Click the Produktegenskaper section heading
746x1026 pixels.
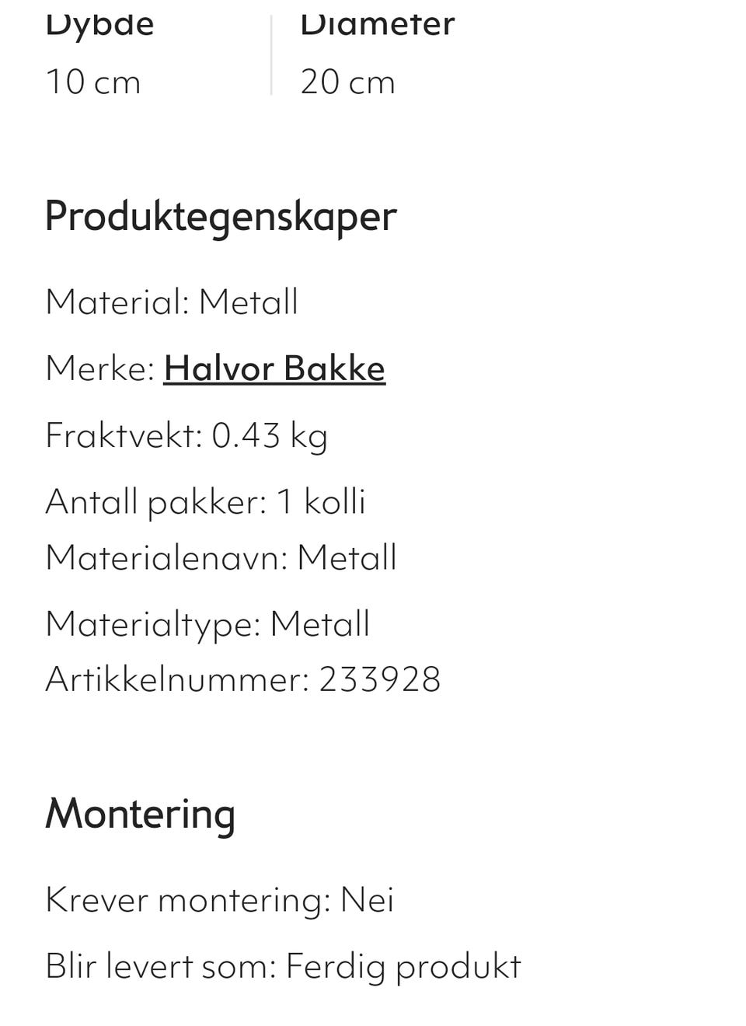click(221, 215)
